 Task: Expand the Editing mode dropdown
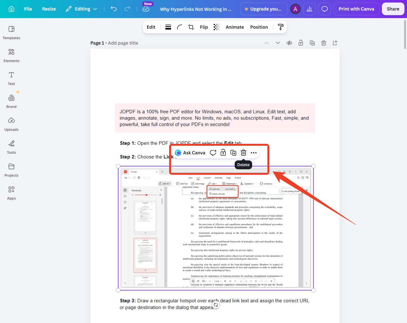point(81,9)
